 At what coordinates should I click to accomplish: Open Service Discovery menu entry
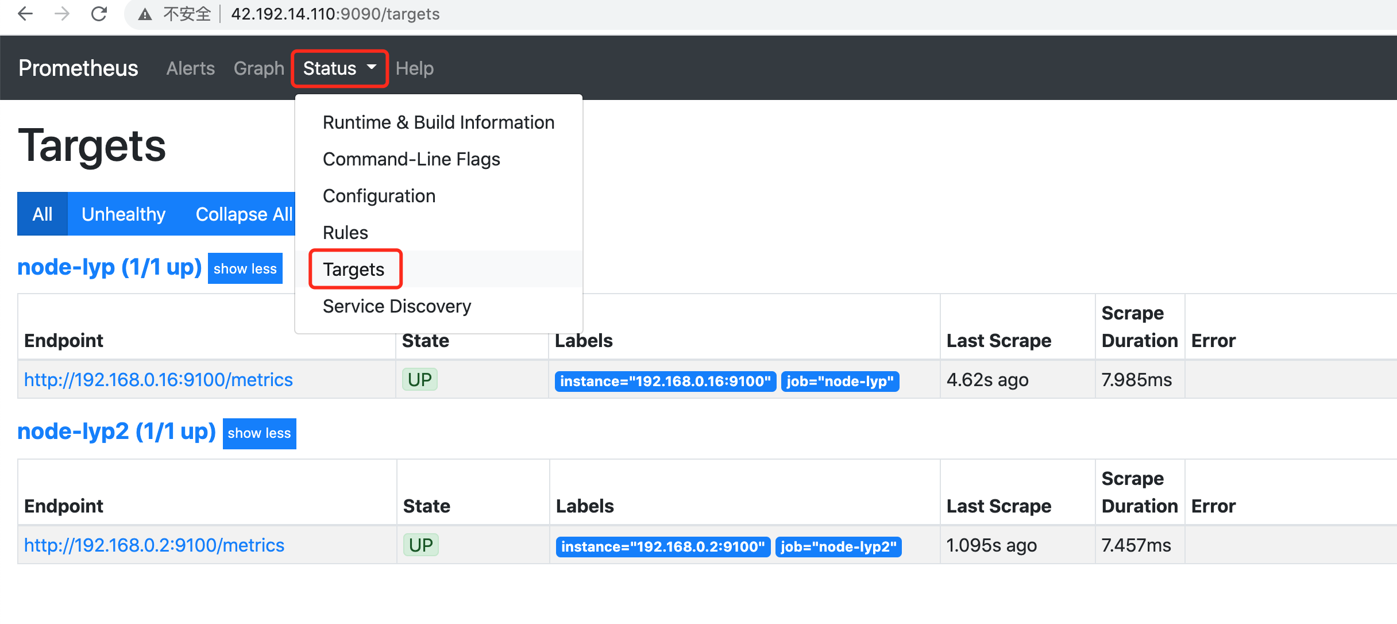(x=439, y=306)
